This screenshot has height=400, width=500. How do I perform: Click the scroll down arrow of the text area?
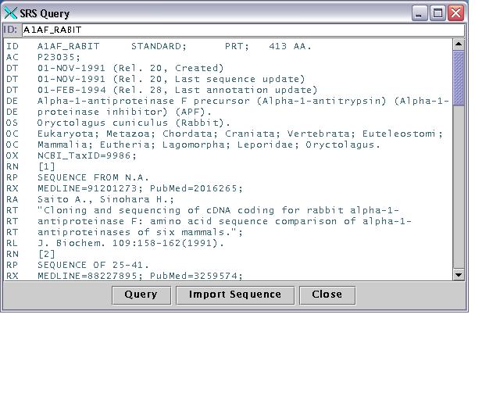[459, 273]
